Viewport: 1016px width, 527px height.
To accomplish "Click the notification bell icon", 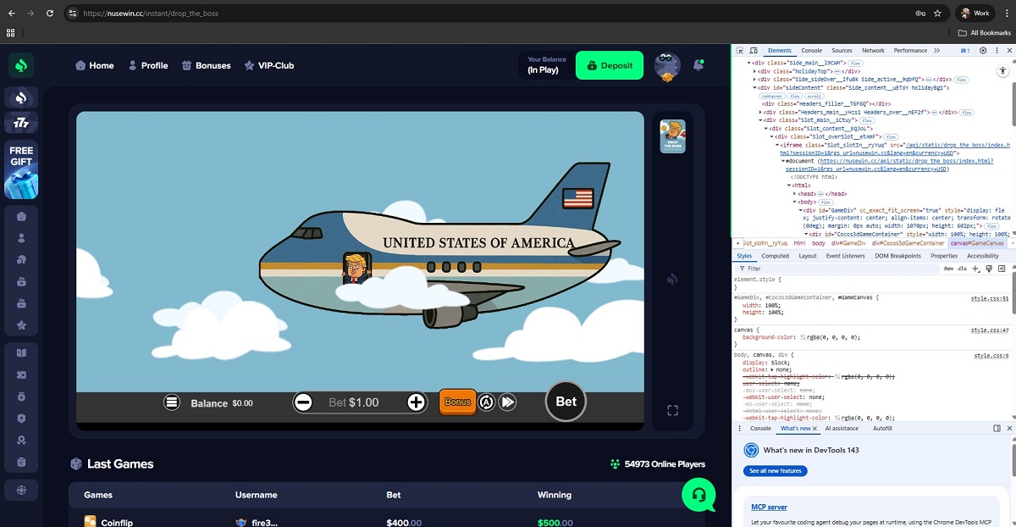I will click(698, 65).
